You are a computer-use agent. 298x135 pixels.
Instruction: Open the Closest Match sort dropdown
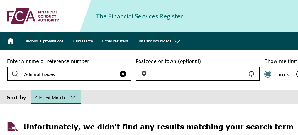coord(56,98)
